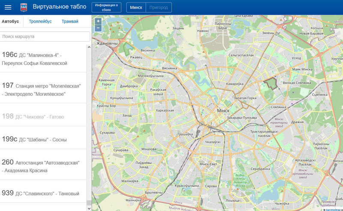The image size is (343, 211).
Task: Switch to Пригород suburban mode
Action: [x=159, y=7]
